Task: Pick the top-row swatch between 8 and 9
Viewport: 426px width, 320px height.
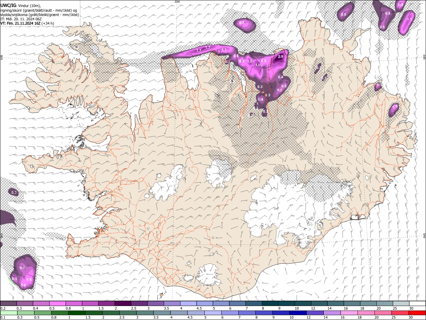Action: pyautogui.click(x=270, y=303)
